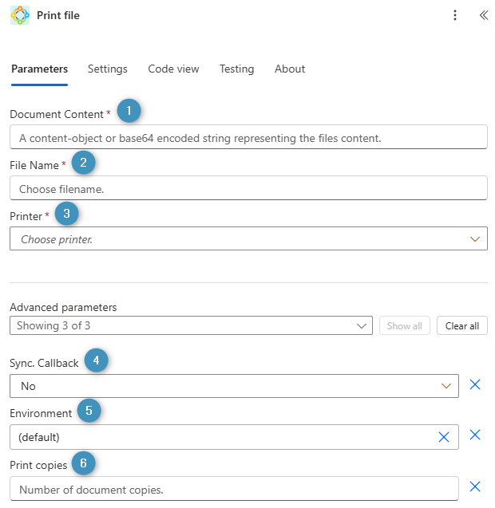This screenshot has height=508, width=495.
Task: Open the Sync. Callback dropdown set to No
Action: point(234,386)
